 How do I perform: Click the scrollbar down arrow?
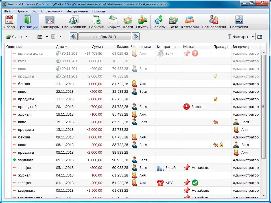pyautogui.click(x=263, y=195)
